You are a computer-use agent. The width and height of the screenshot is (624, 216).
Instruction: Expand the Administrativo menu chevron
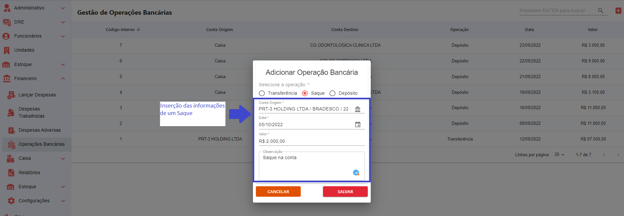pos(63,8)
